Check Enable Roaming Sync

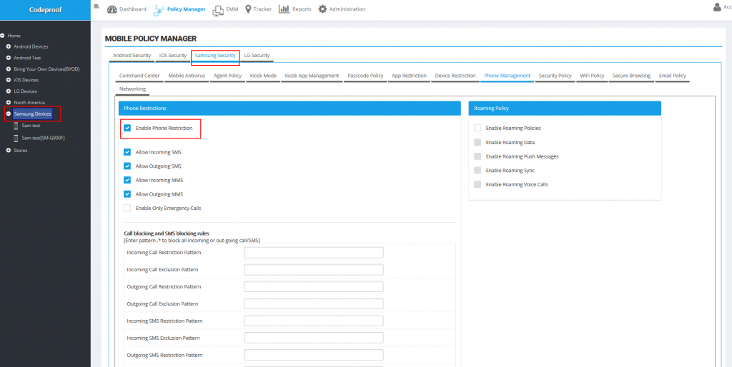coord(477,170)
